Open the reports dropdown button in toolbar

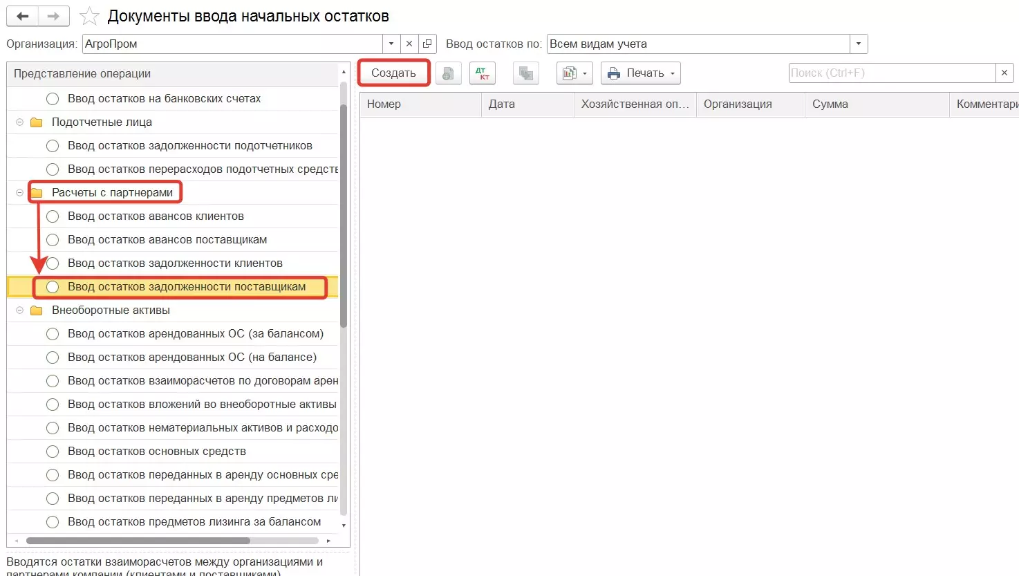click(574, 73)
